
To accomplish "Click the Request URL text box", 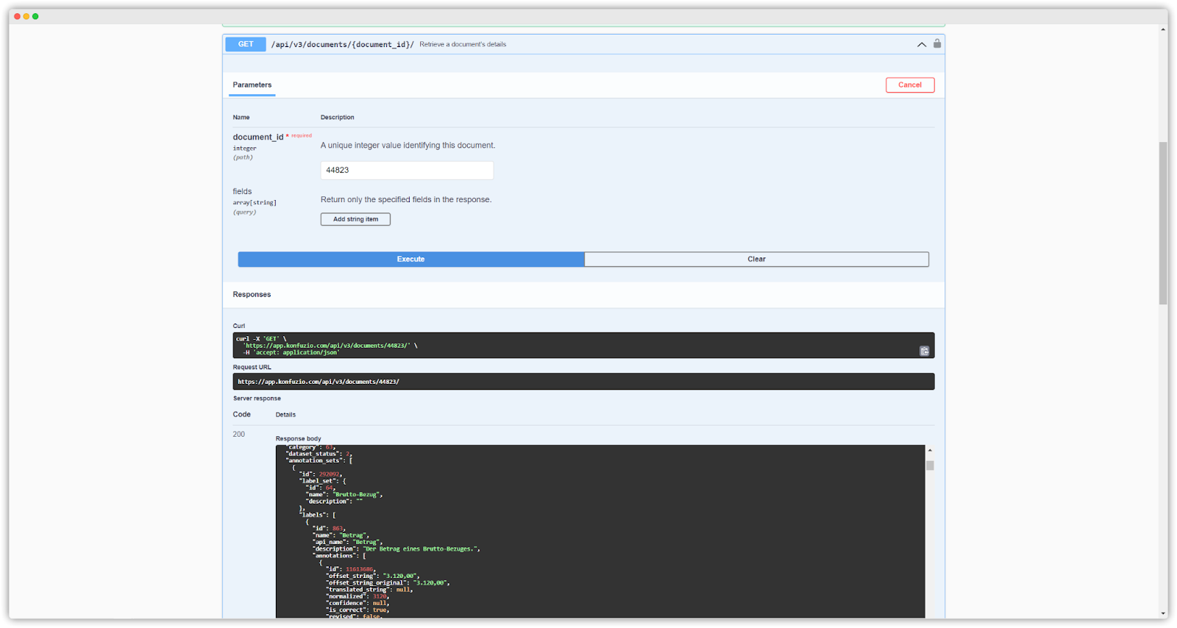I will [x=583, y=382].
